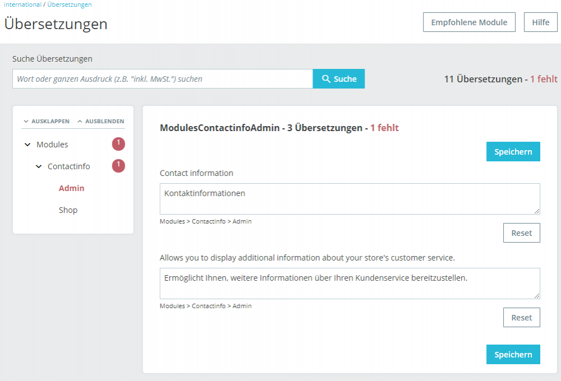Open the Hilfe button

[541, 22]
